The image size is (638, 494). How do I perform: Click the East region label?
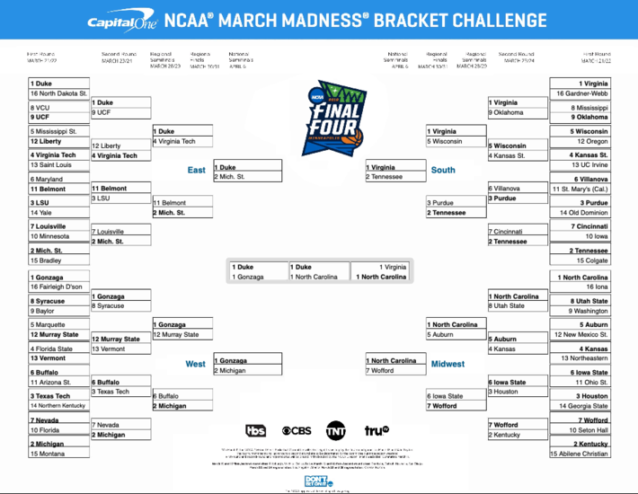196,170
